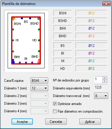This screenshot has width=112, height=129.
Task: Click the green bar next to HD label
Action: point(39,40)
